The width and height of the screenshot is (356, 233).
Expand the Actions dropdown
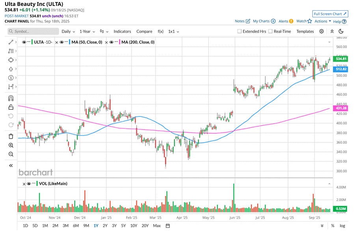(x=322, y=21)
